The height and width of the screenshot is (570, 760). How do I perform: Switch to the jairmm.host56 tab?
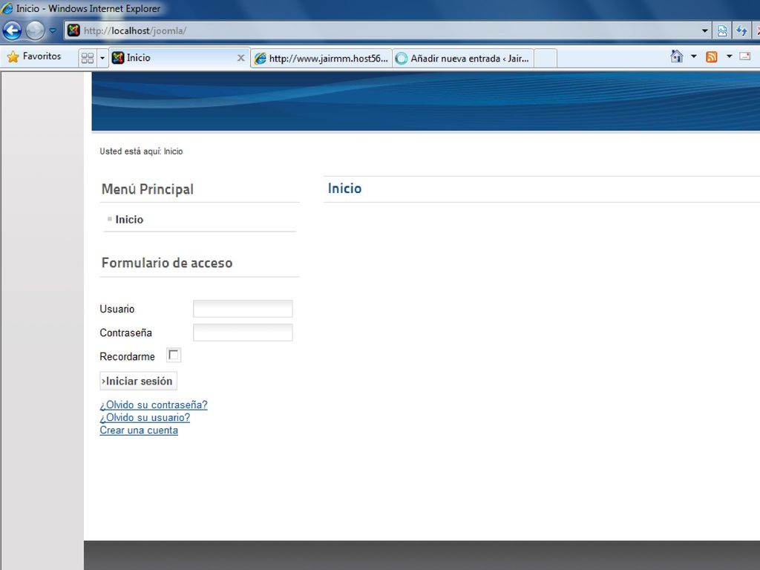point(322,58)
